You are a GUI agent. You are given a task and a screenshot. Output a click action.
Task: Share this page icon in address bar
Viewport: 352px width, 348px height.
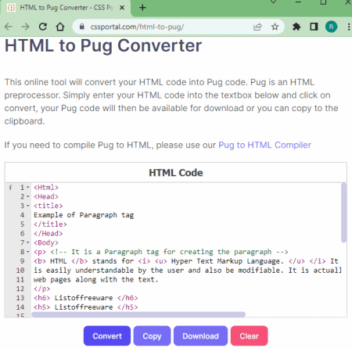(257, 27)
